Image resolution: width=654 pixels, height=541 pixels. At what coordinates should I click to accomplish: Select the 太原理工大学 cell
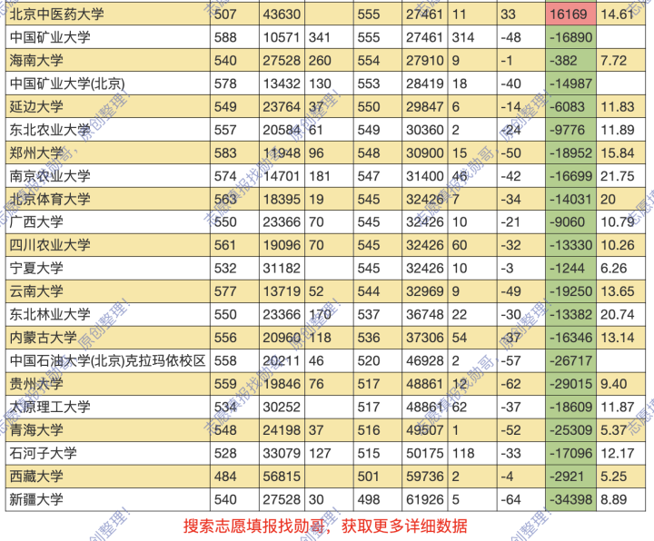pos(107,407)
